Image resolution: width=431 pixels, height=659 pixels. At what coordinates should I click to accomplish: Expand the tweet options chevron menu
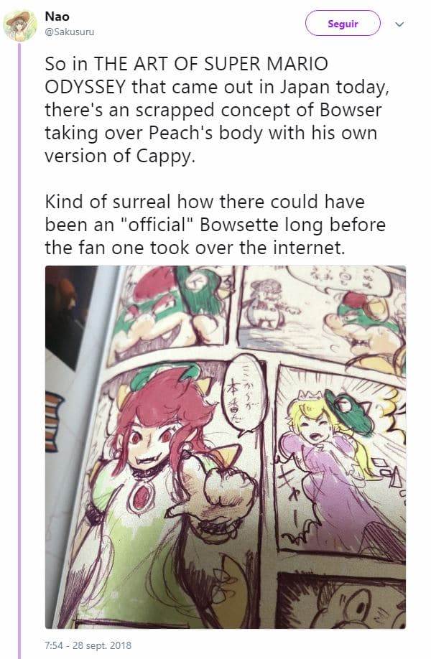[399, 24]
